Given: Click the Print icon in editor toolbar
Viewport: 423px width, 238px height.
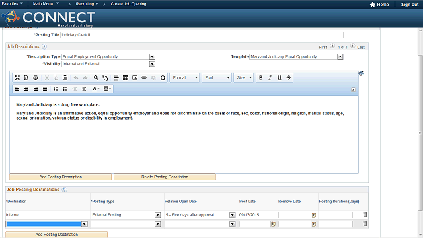Looking at the screenshot, I should 36,78.
